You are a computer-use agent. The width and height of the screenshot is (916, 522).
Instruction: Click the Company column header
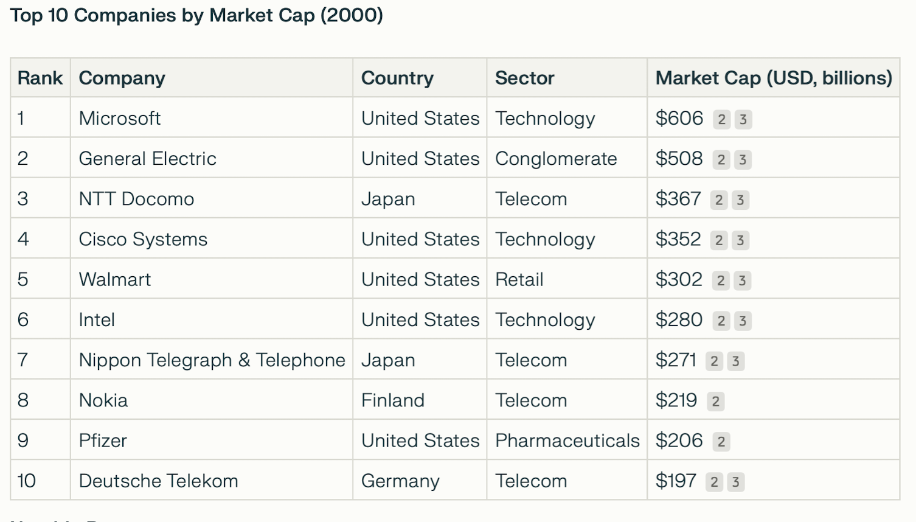click(x=122, y=78)
